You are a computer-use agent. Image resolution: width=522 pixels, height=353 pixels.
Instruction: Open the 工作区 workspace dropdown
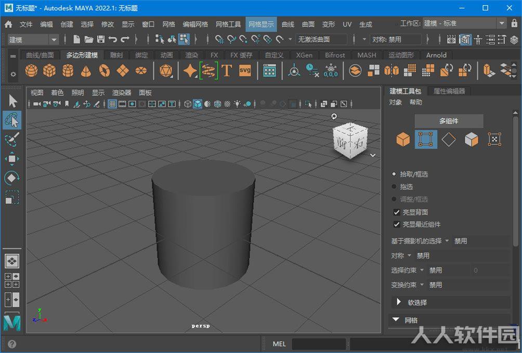[x=464, y=23]
